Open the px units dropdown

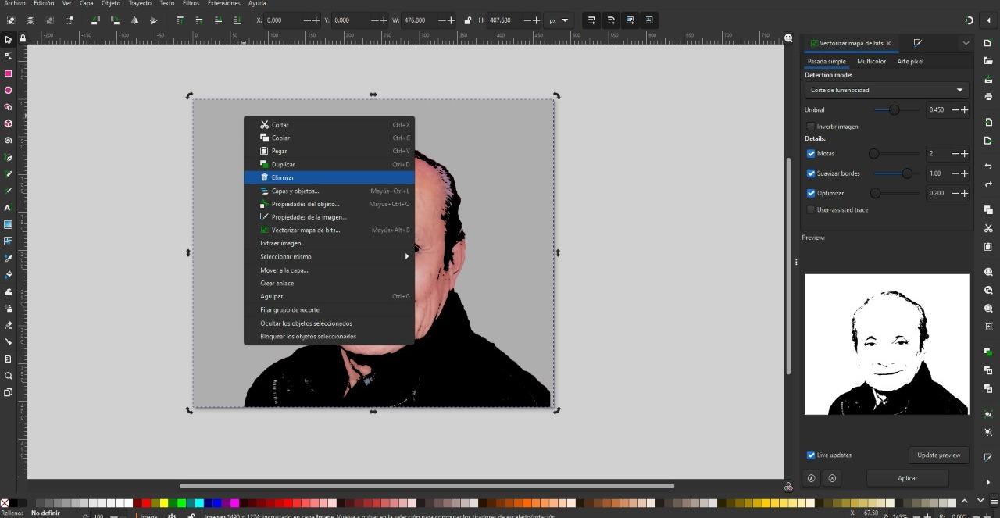click(559, 20)
